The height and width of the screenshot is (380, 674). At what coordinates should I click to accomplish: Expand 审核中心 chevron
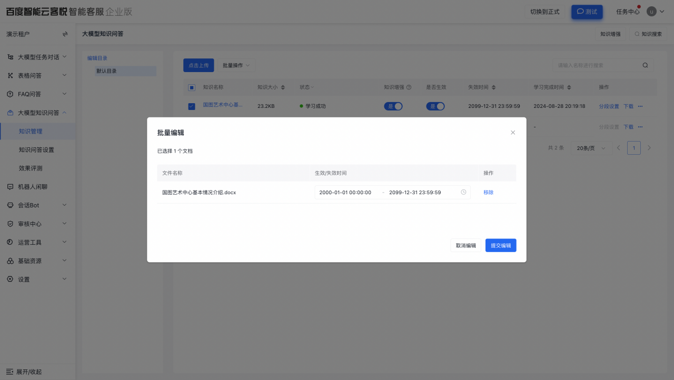tap(64, 224)
